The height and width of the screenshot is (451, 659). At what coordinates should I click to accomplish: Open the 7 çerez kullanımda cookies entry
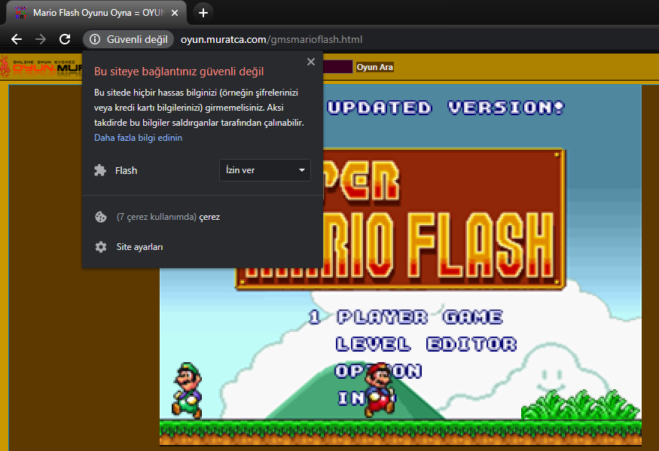(168, 217)
